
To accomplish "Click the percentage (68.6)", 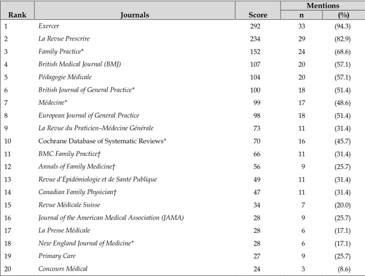I will pyautogui.click(x=343, y=52).
